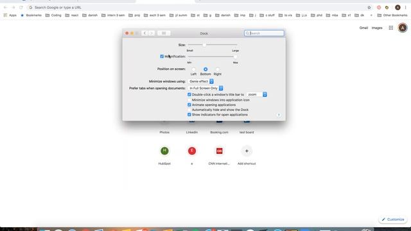Open Google account avatar on page
The image size is (411, 231).
tap(403, 28)
